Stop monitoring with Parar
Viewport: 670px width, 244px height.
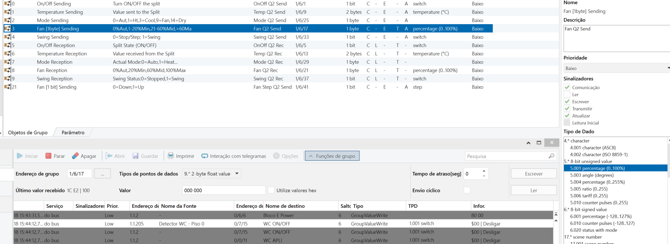(x=55, y=156)
